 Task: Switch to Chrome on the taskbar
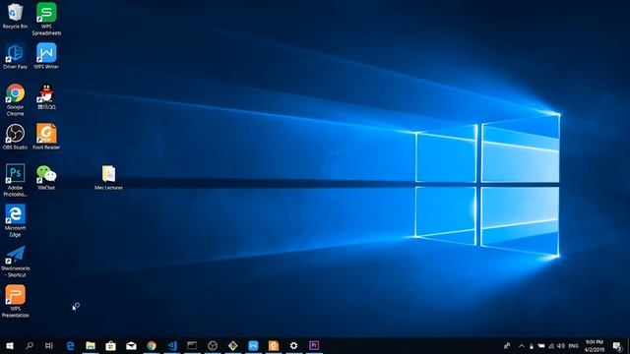pos(152,345)
